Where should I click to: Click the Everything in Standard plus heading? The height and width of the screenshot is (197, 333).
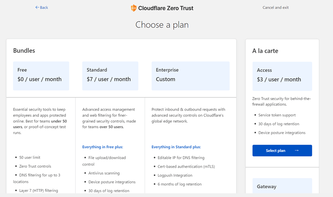pyautogui.click(x=176, y=147)
